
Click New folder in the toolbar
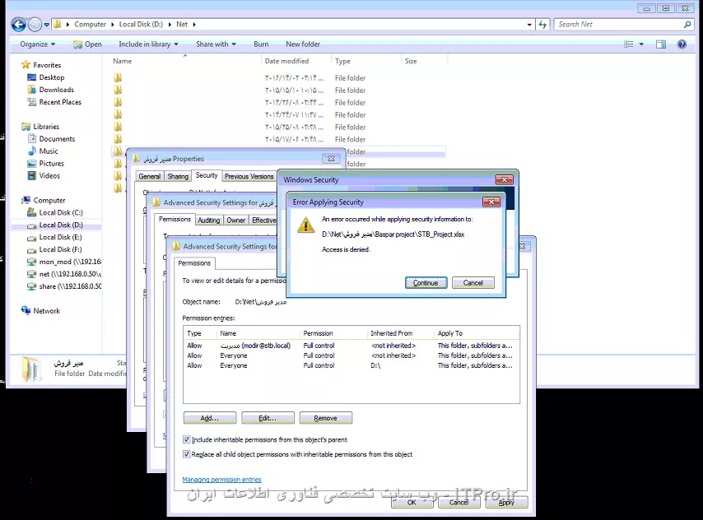click(x=303, y=44)
